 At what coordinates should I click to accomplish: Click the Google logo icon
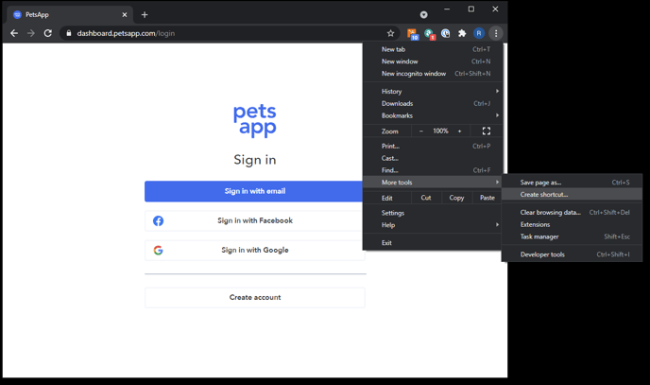click(x=158, y=250)
